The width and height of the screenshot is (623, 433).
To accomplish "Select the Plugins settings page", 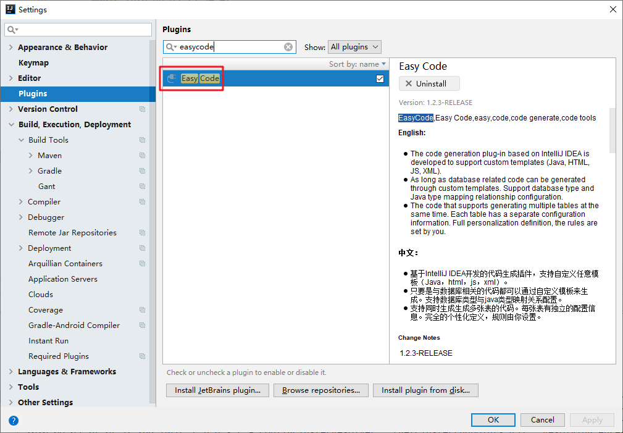I will click(x=78, y=94).
